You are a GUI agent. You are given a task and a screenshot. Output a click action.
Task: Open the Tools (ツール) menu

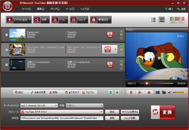70,9
